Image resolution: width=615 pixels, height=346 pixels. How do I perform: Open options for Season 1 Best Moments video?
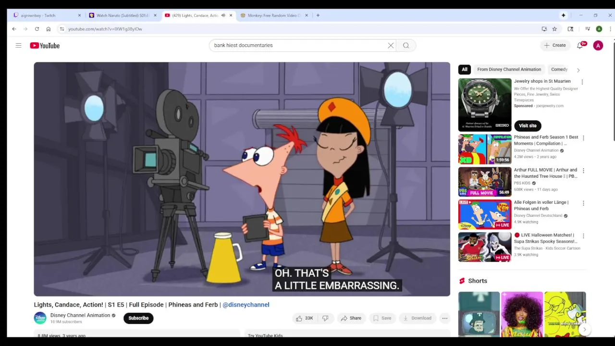[x=583, y=138]
